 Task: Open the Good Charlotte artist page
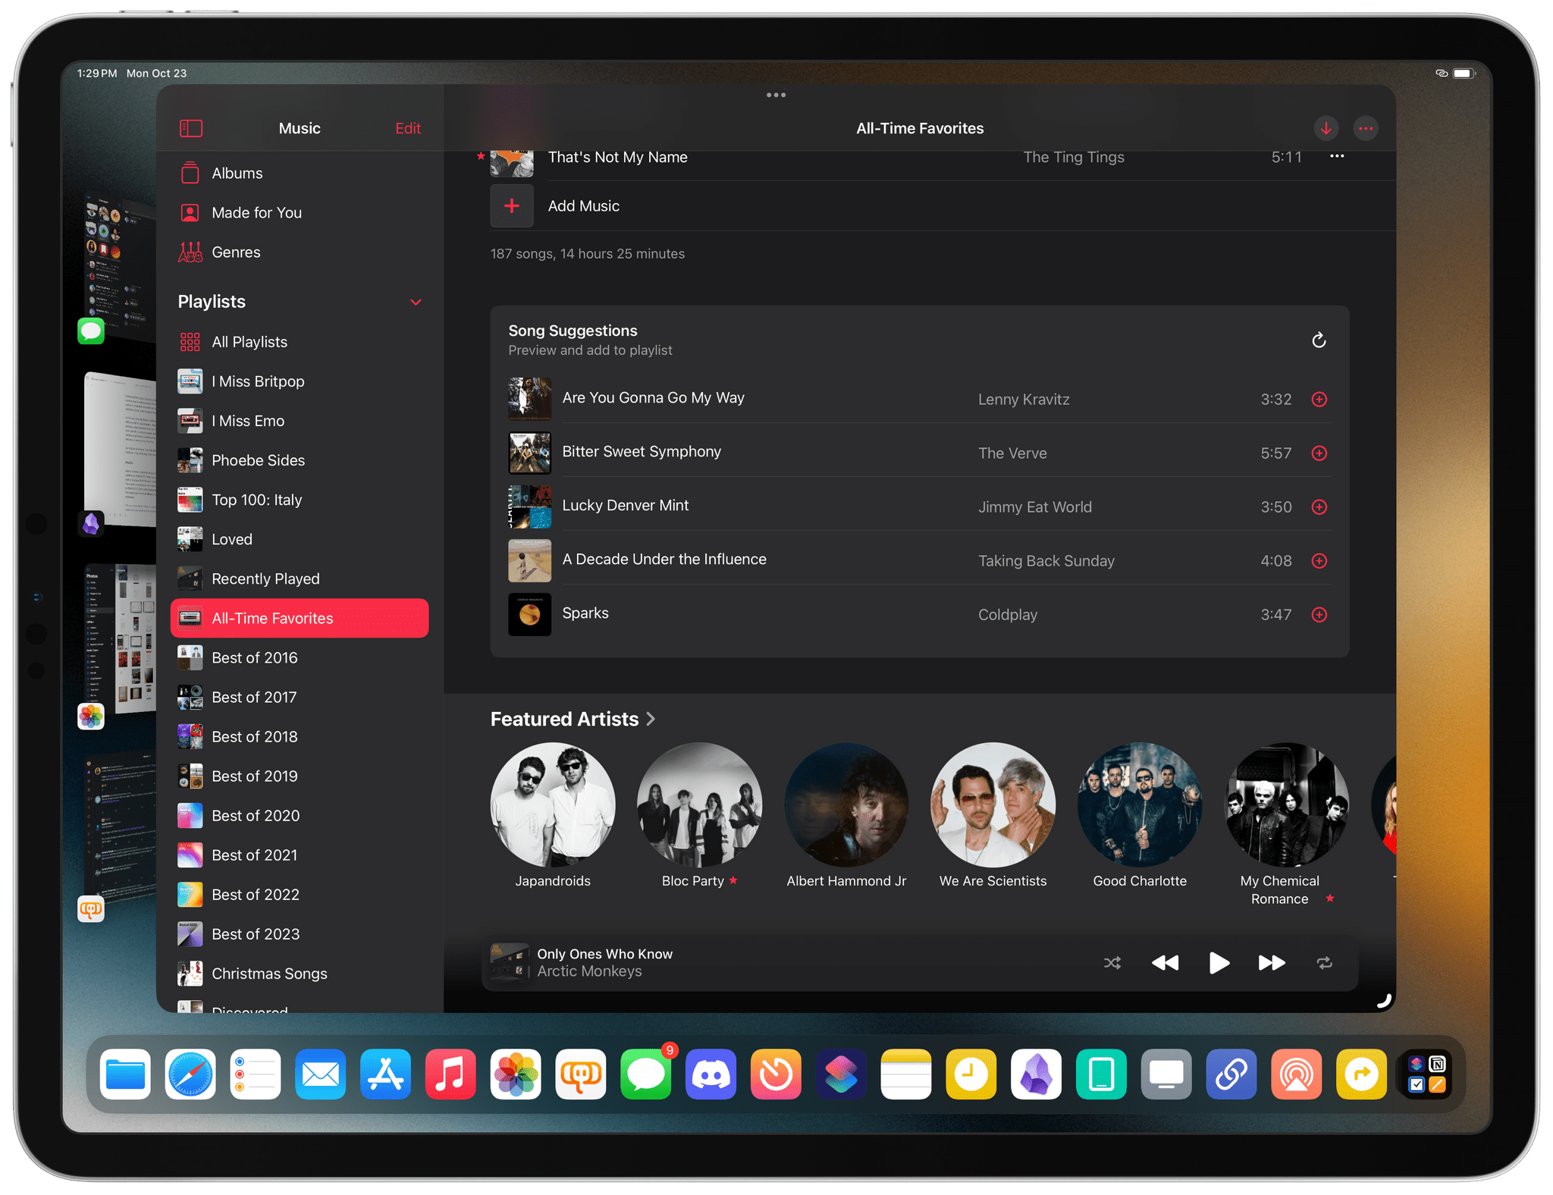pos(1140,816)
